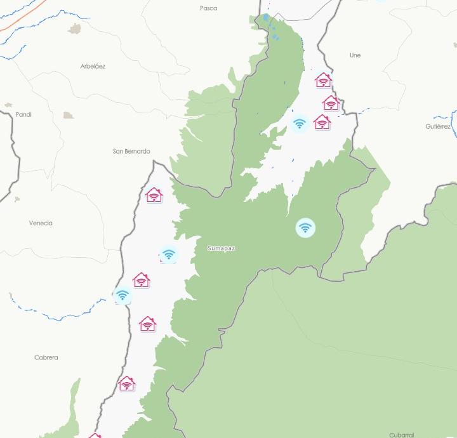Select the Pasca label on the map
The width and height of the screenshot is (457, 438).
[208, 8]
